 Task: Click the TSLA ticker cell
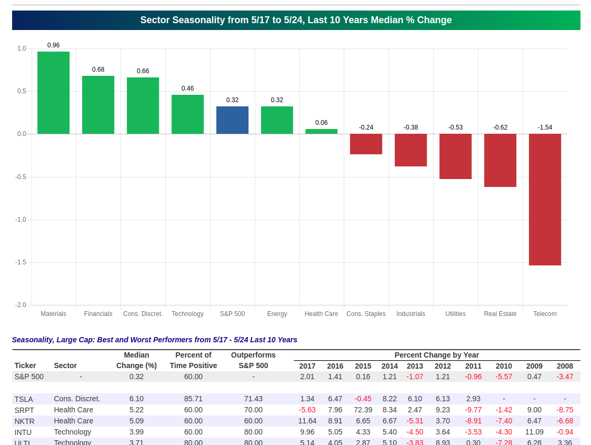24,399
